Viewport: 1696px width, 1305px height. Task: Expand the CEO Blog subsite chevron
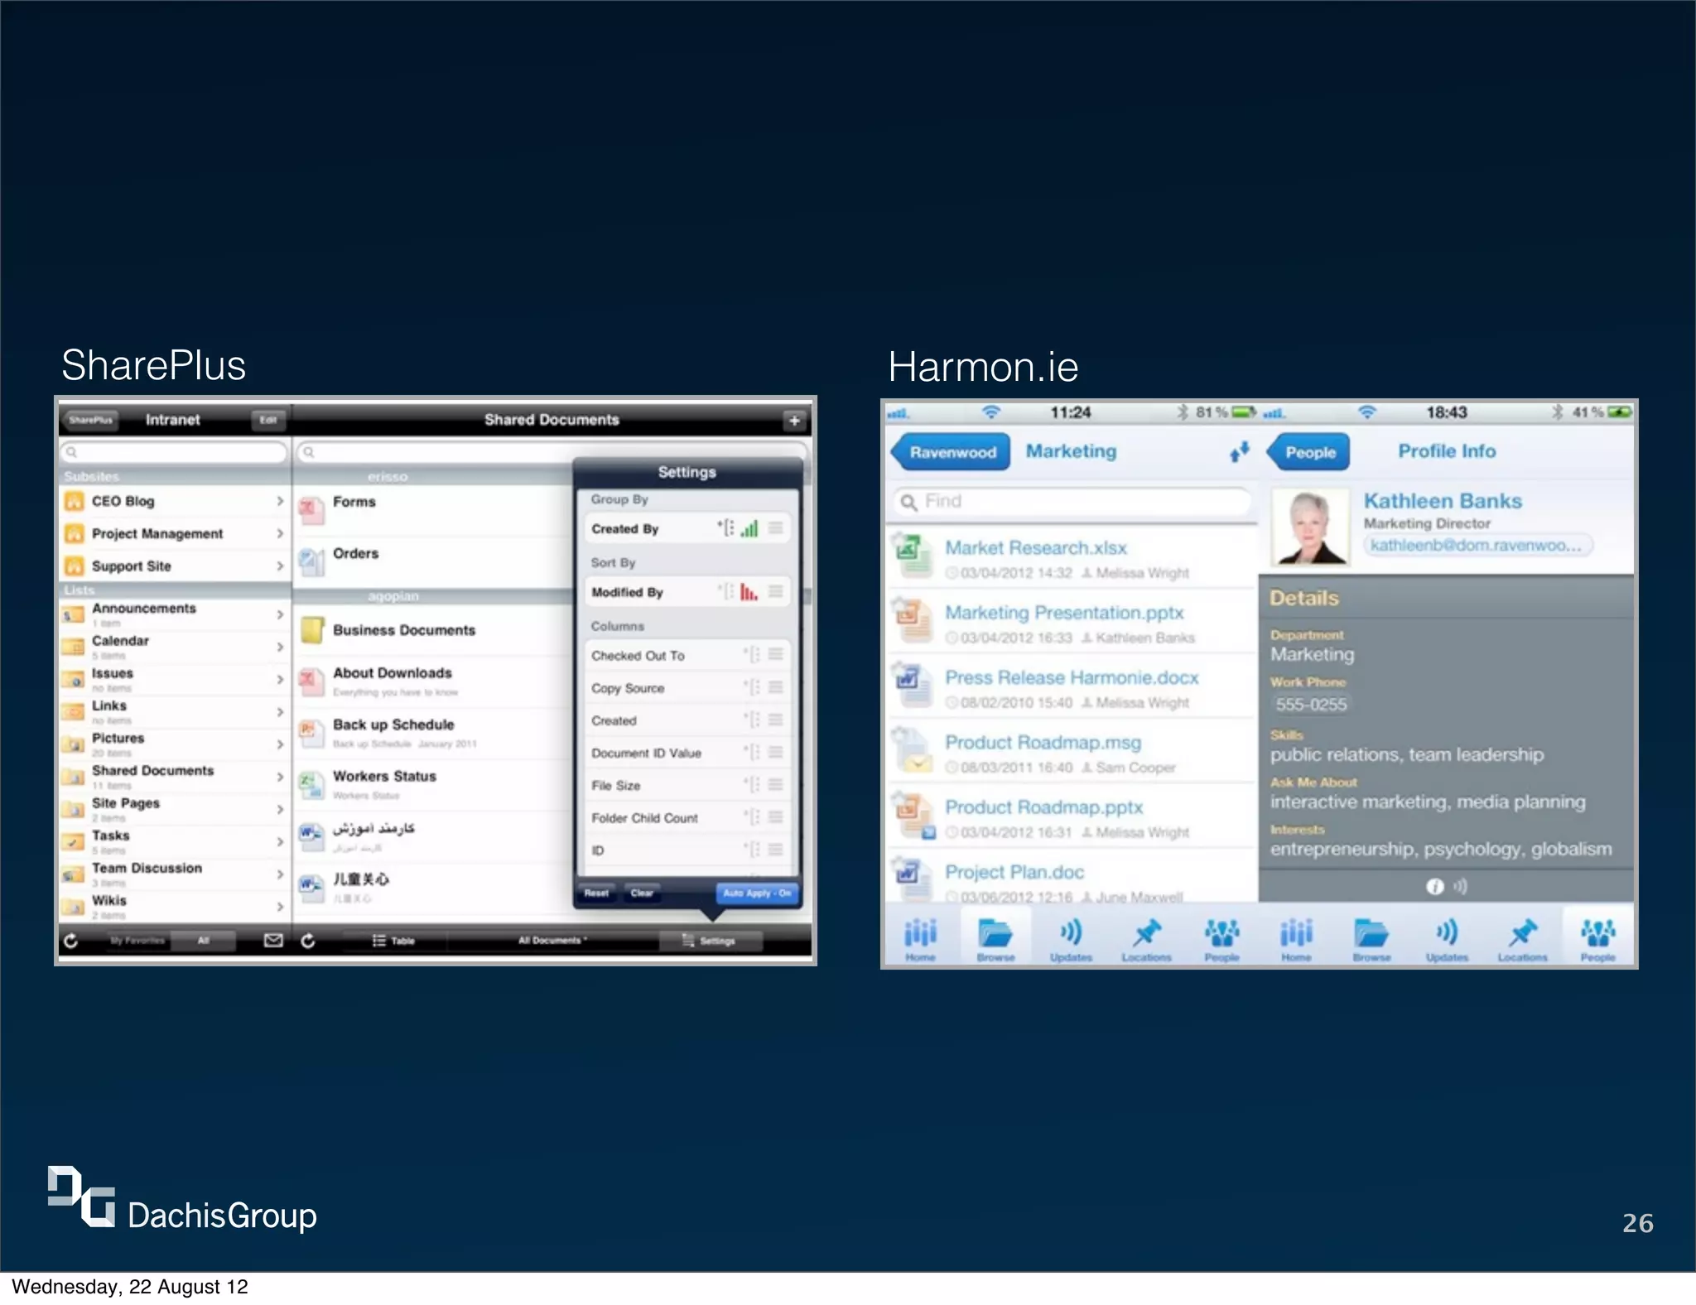(x=280, y=501)
